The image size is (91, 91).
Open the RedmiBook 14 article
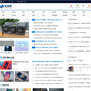click(x=47, y=74)
